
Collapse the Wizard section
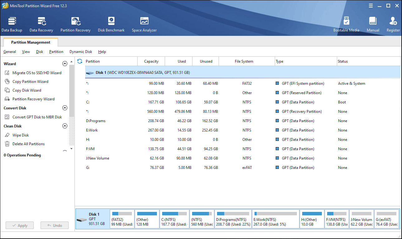65,64
